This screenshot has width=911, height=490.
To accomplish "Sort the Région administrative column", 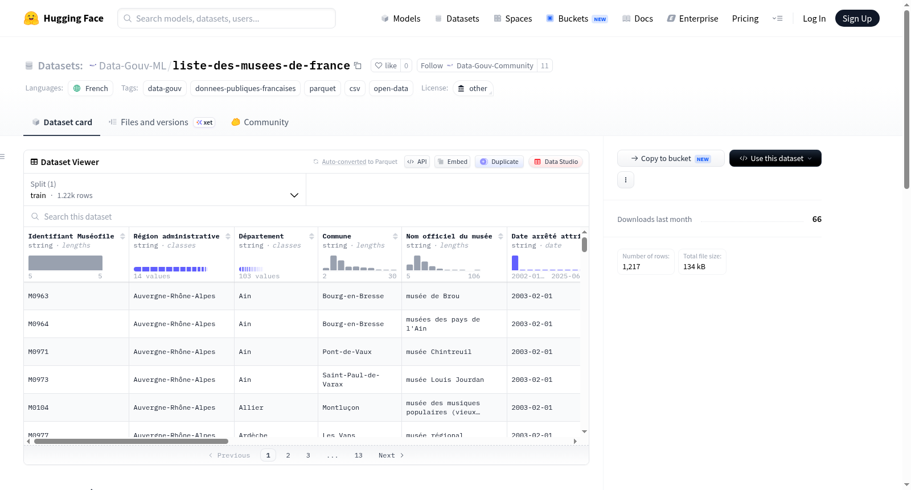I will click(228, 236).
